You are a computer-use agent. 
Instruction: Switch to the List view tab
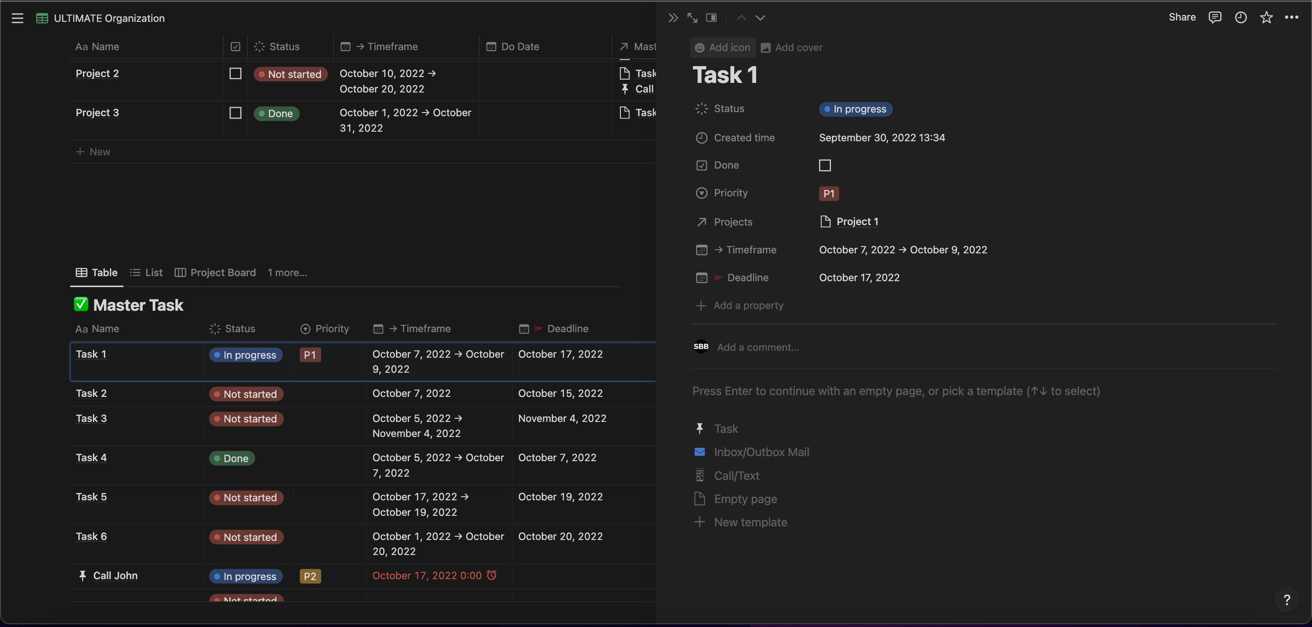[x=147, y=272]
